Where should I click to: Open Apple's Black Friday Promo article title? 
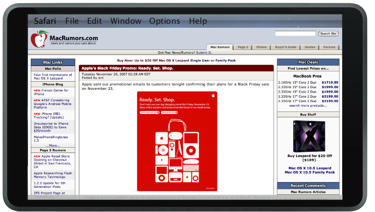pos(127,68)
